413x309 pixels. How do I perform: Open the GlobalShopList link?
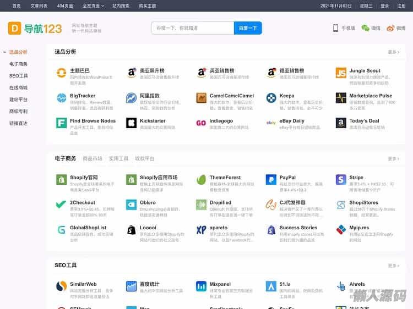point(88,228)
